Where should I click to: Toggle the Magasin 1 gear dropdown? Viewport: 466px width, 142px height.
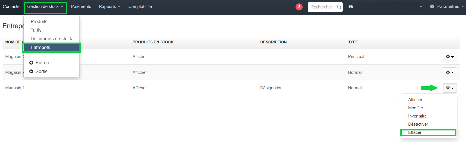pos(450,88)
